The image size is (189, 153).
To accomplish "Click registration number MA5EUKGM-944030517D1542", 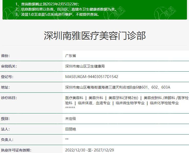I will coord(92,77).
